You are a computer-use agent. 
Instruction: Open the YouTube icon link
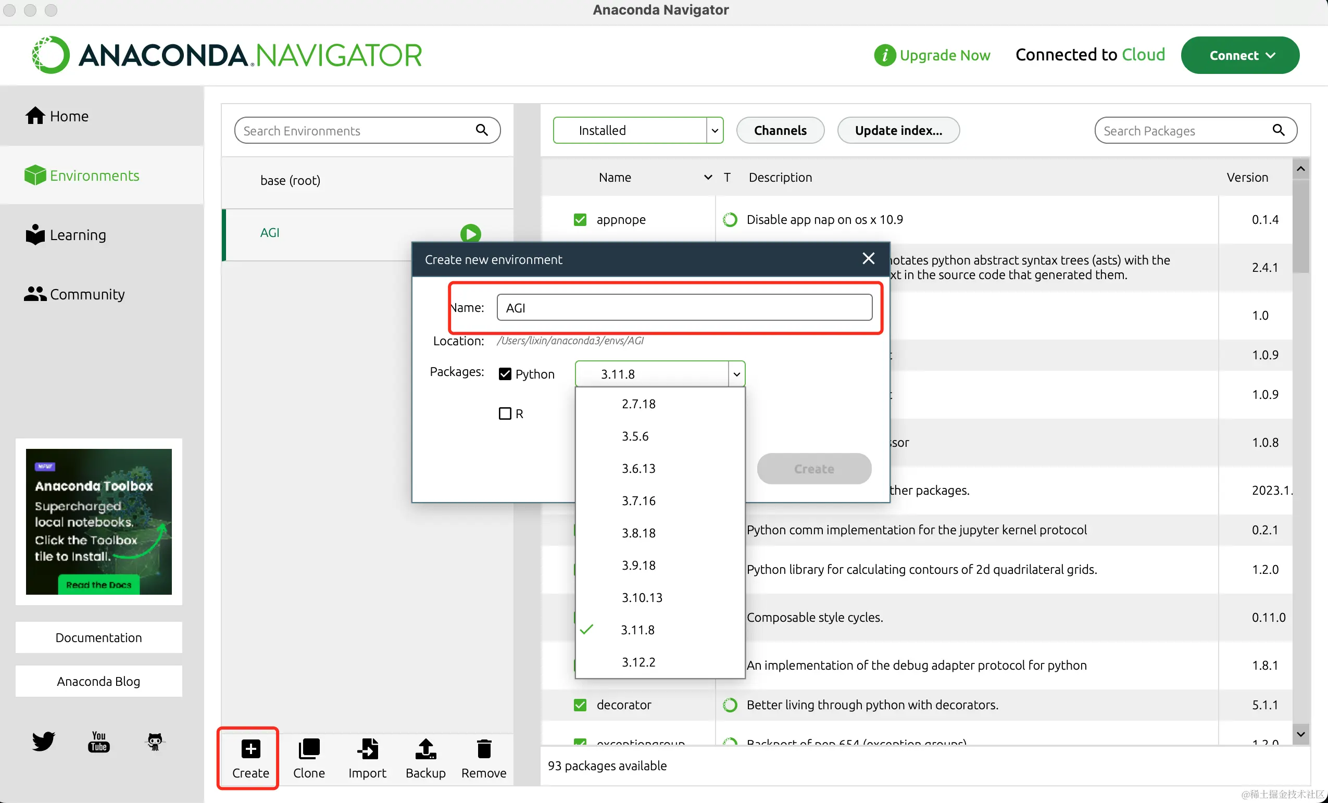coord(98,742)
